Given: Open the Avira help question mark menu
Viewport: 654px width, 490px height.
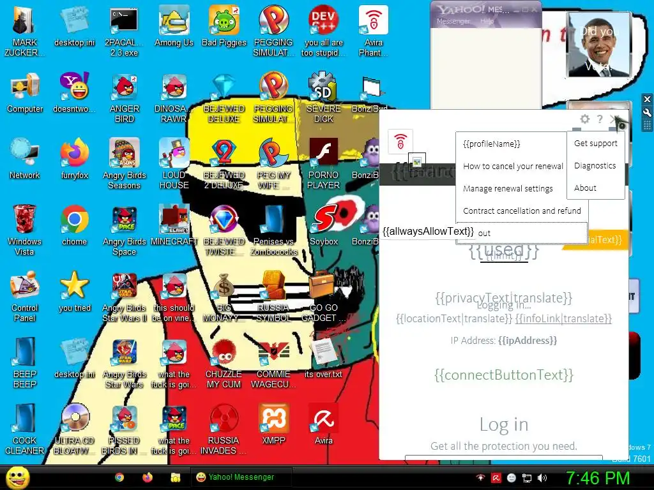Looking at the screenshot, I should point(600,119).
